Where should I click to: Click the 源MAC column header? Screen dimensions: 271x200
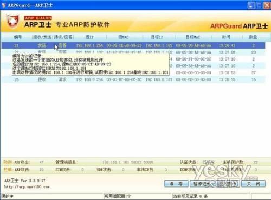(x=123, y=37)
